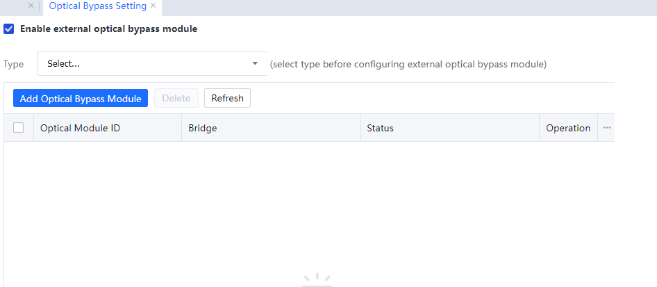657x287 pixels.
Task: Sort by Optical Module ID column header
Action: tap(80, 128)
